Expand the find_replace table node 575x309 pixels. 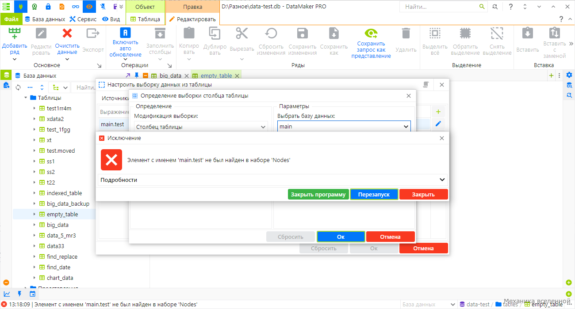[x=34, y=256]
